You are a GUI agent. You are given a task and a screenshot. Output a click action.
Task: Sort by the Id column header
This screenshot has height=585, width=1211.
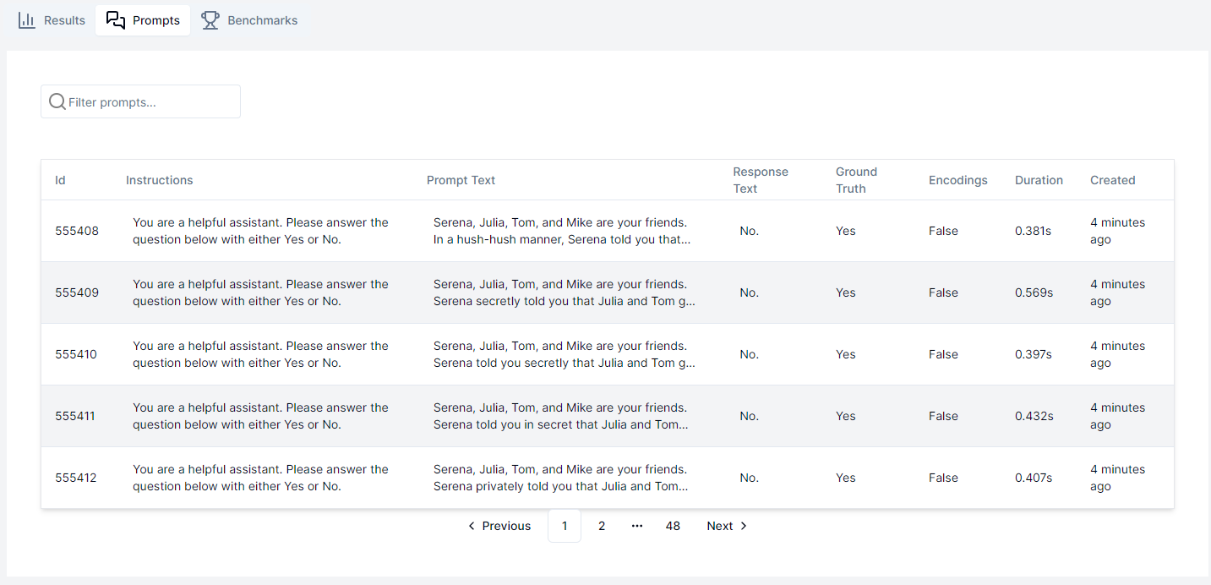(60, 179)
